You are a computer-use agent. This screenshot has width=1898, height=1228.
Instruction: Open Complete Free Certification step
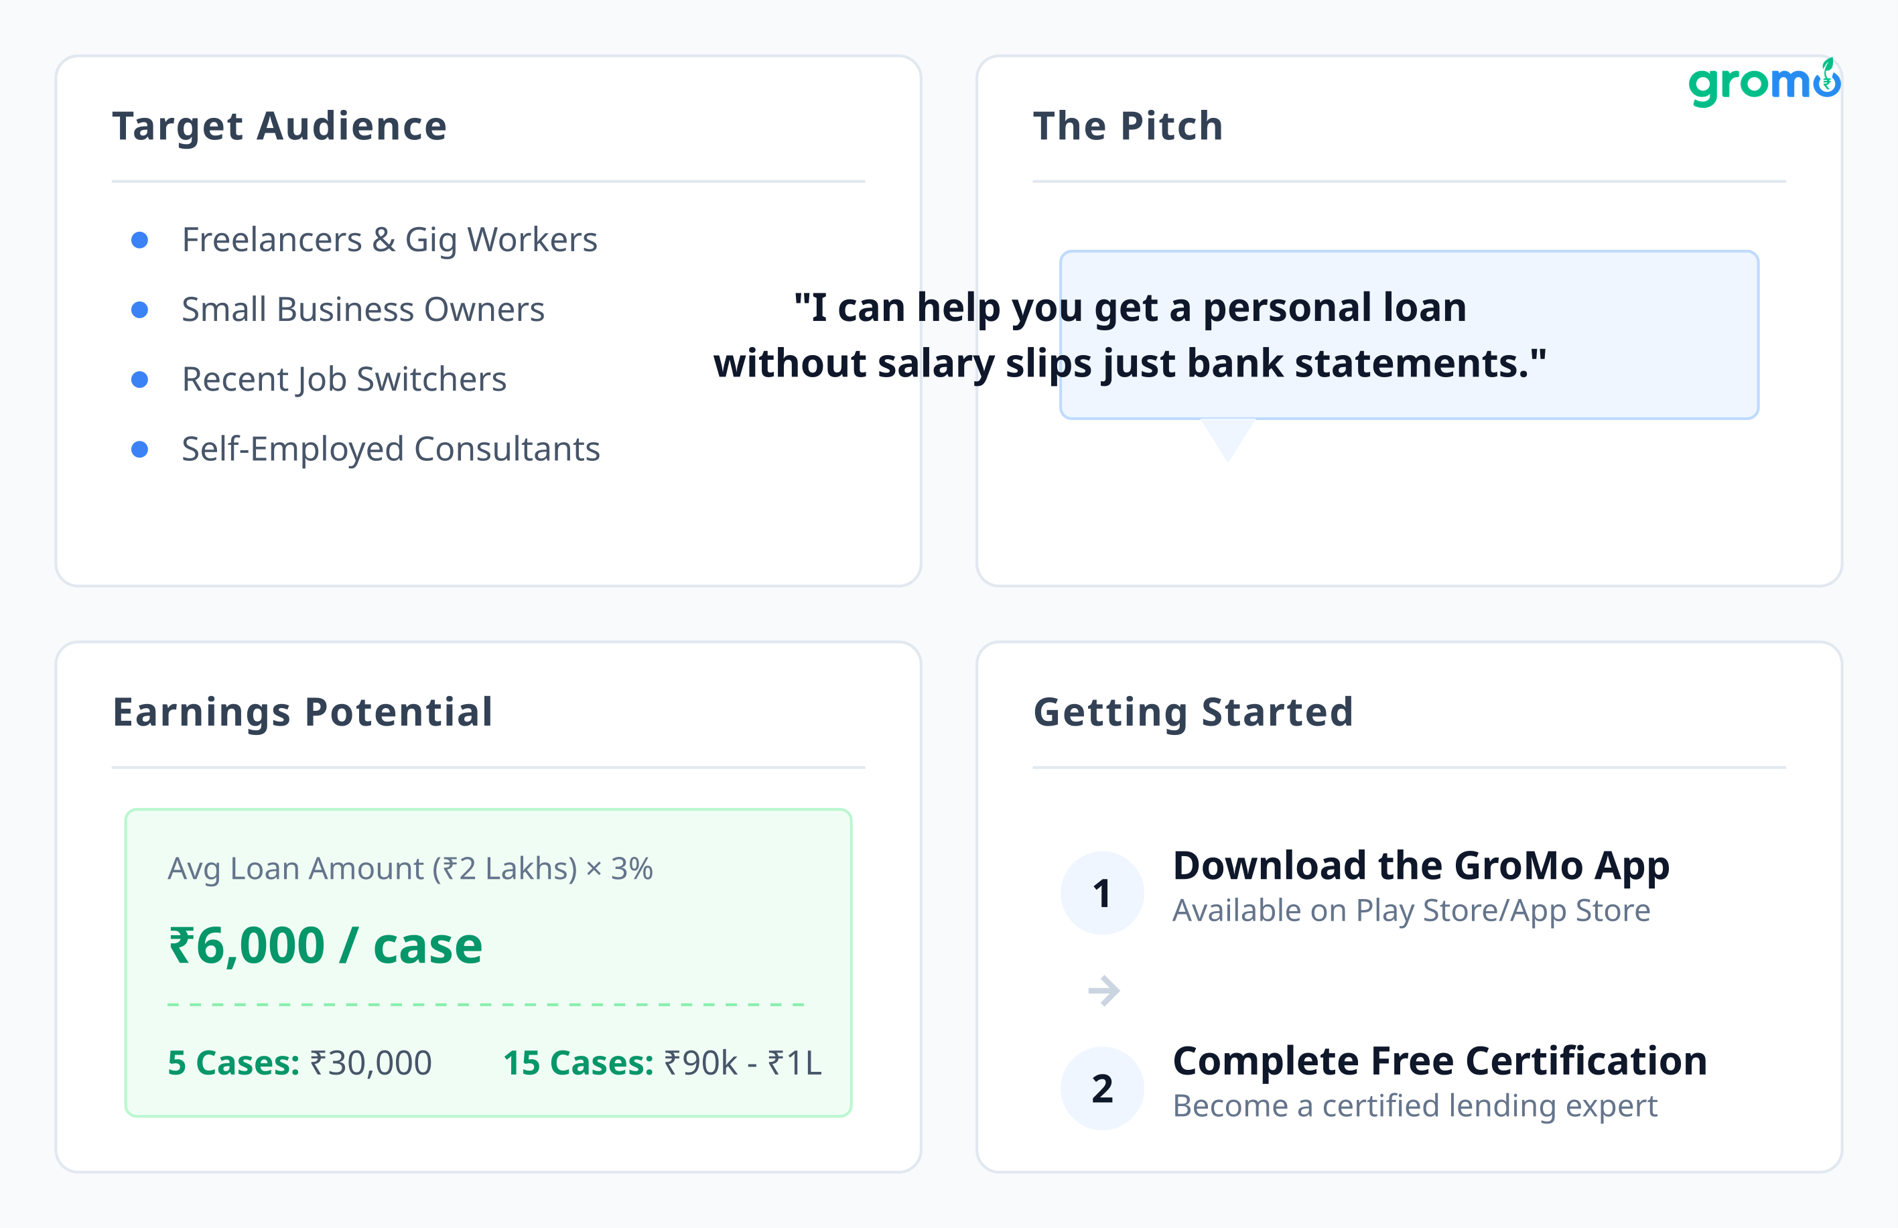(1440, 1061)
